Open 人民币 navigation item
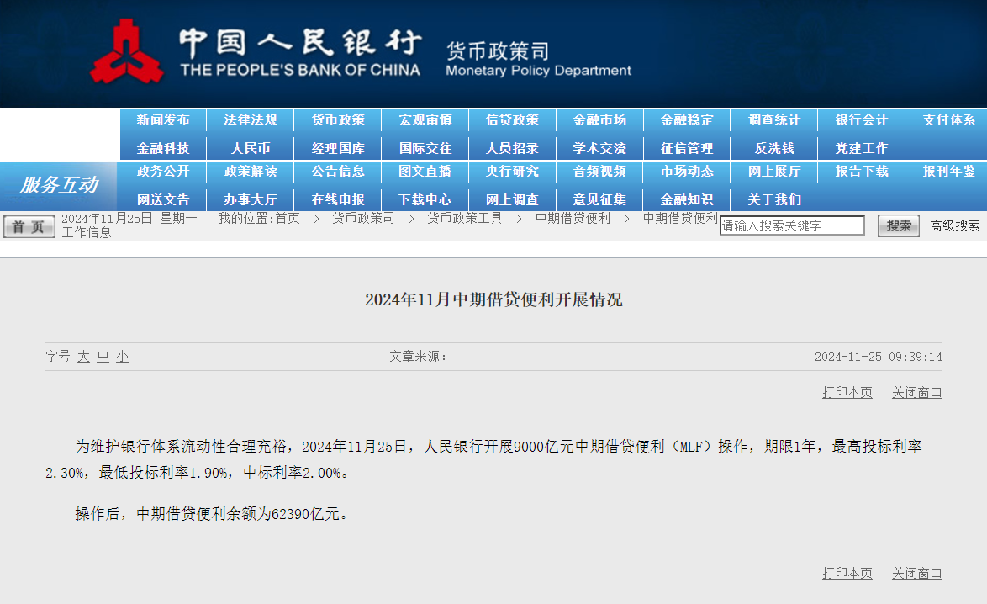Screen dimensions: 987x604 pos(251,148)
